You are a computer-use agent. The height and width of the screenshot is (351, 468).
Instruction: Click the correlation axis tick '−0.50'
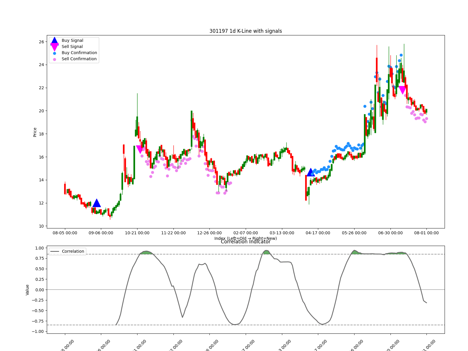38,311
